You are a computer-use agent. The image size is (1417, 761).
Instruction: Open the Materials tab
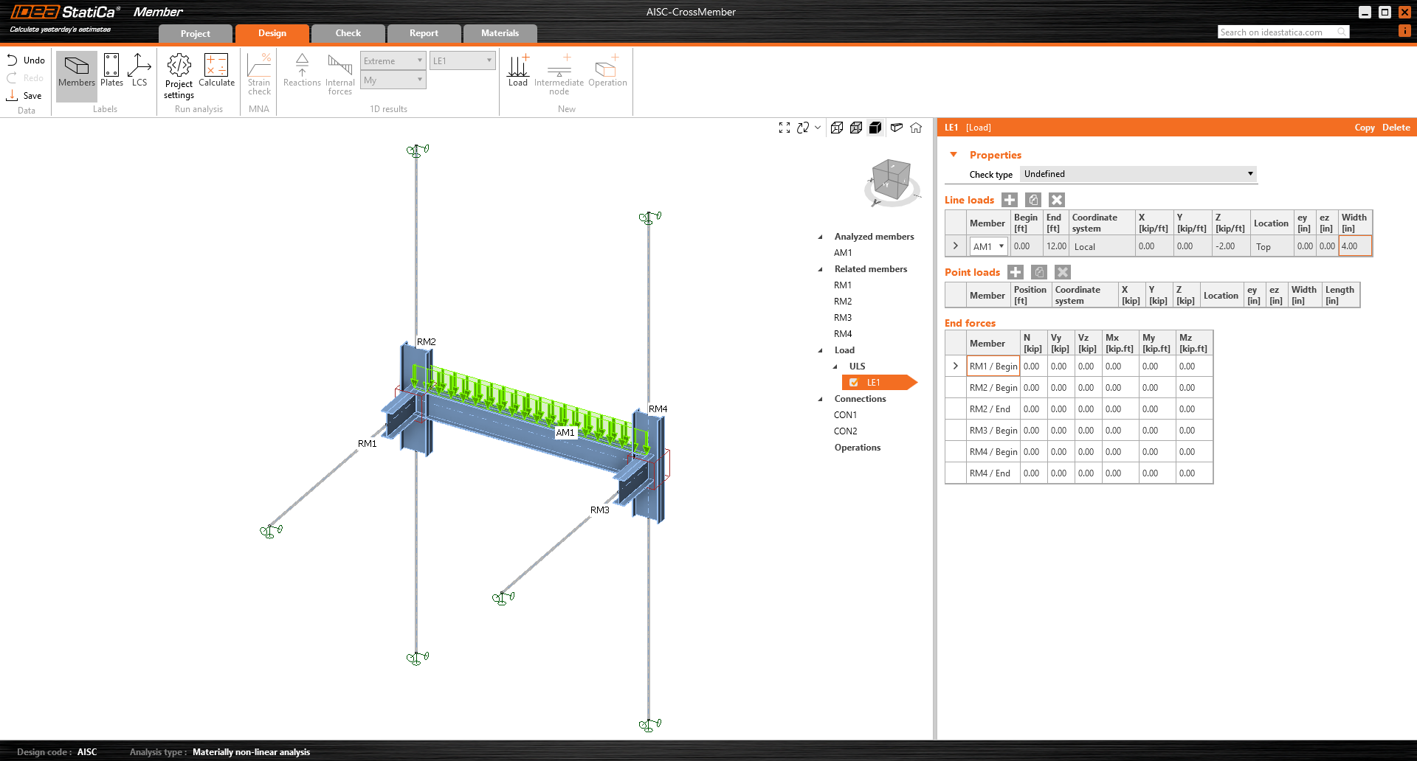click(x=500, y=33)
